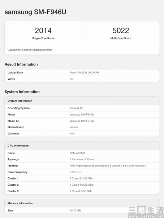
Task: Click the samsung SM-F946U page title
Action: tap(35, 12)
